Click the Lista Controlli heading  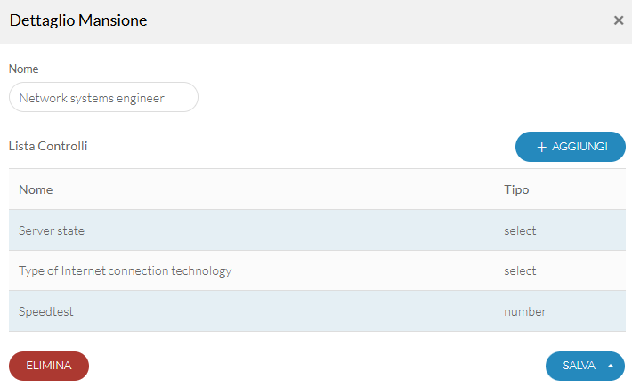point(48,146)
